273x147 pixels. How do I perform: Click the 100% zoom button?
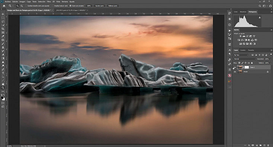89,6
